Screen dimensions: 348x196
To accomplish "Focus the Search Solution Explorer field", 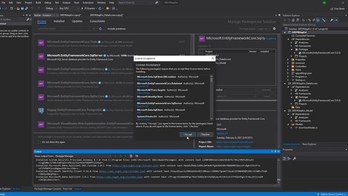I will (314, 24).
